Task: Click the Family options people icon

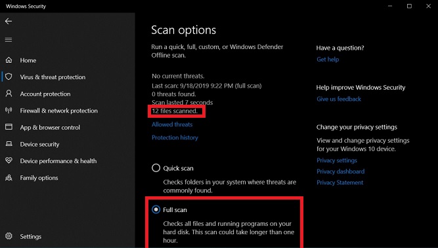Action: click(9, 177)
